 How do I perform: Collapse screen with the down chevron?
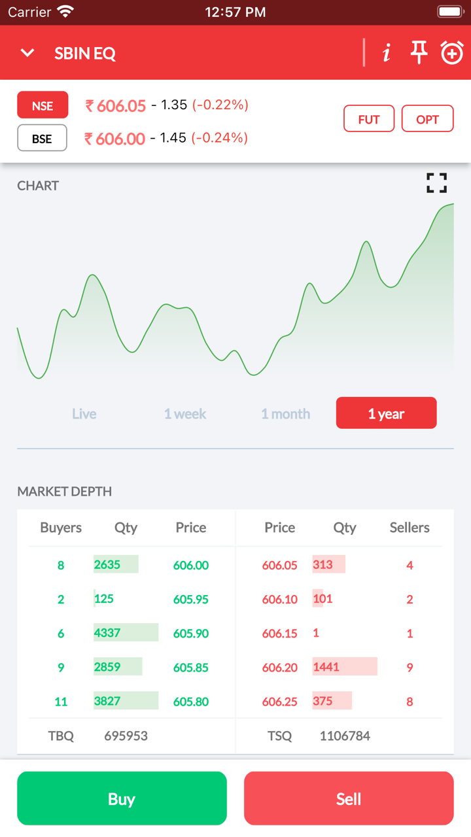coord(27,53)
